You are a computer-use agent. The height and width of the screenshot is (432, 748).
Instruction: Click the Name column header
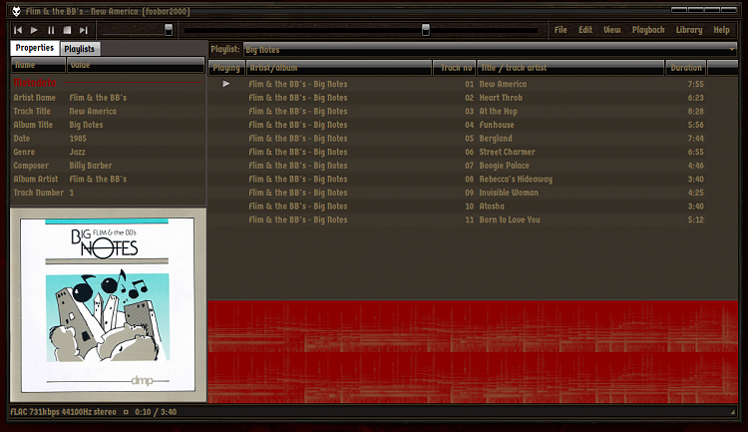[38, 65]
